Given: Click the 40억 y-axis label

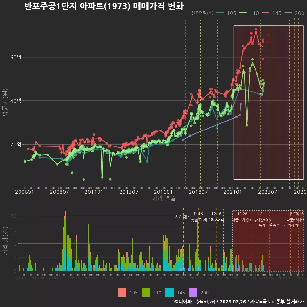Looking at the screenshot, I should (x=16, y=101).
